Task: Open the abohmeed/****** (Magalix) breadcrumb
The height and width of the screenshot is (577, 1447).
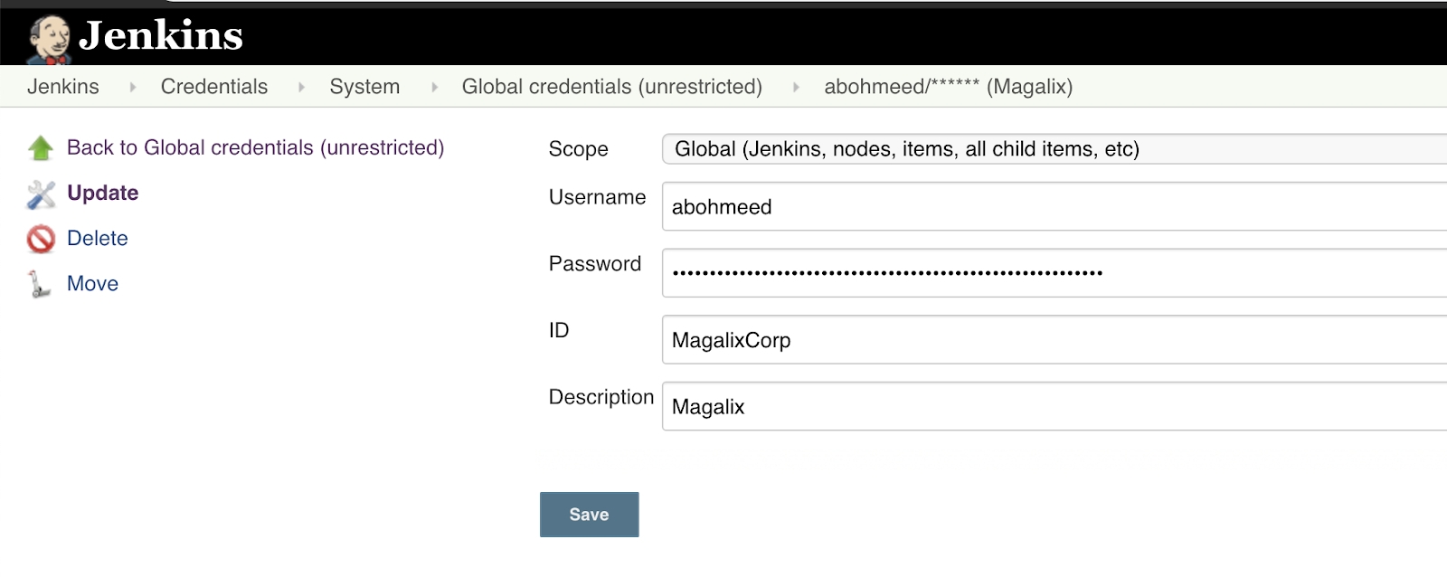Action: tap(949, 87)
